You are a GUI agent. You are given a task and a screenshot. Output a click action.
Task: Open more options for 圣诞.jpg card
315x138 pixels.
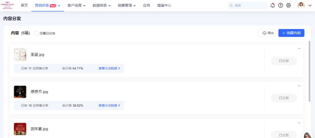click(299, 49)
